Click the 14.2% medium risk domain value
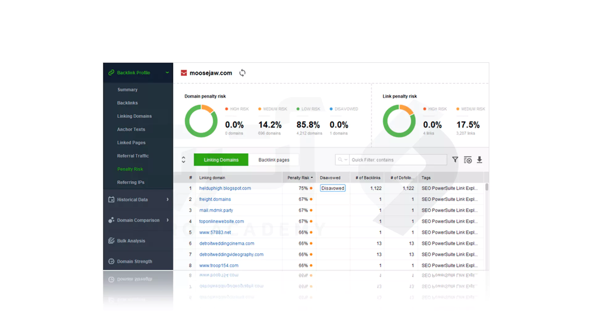The height and width of the screenshot is (333, 592). coord(270,125)
